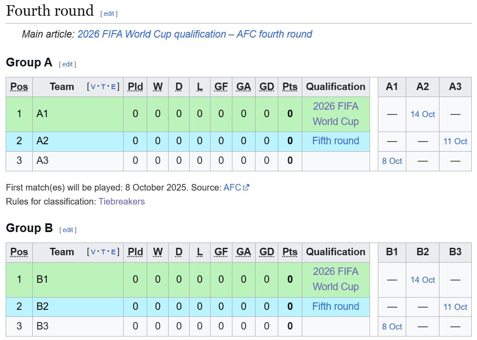This screenshot has width=477, height=340.
Task: Open the V (view) link in Group A table
Action: click(x=93, y=87)
